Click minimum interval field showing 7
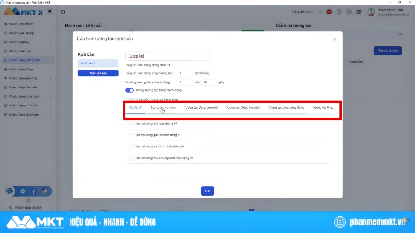Viewport: 415px width, 233px height. [x=185, y=82]
